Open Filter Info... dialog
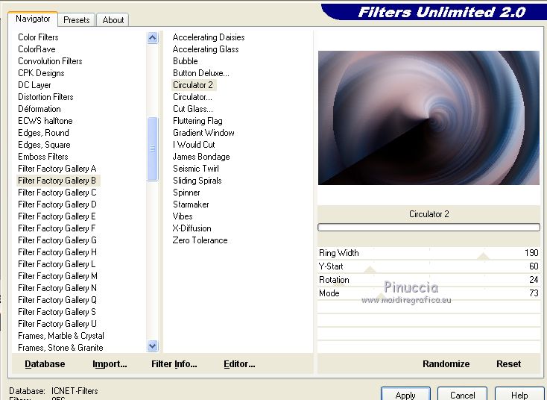The image size is (547, 400). 174,363
